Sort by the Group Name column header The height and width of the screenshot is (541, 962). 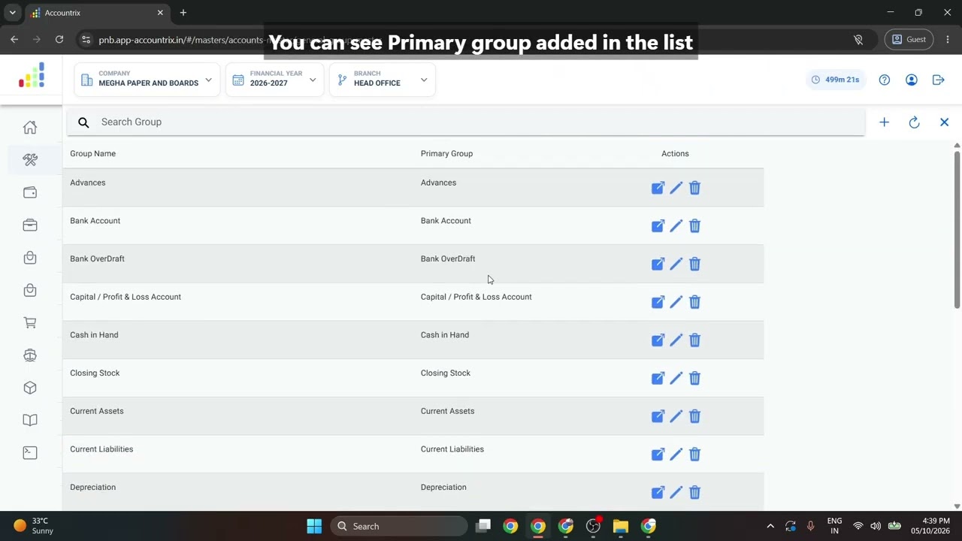pyautogui.click(x=92, y=153)
